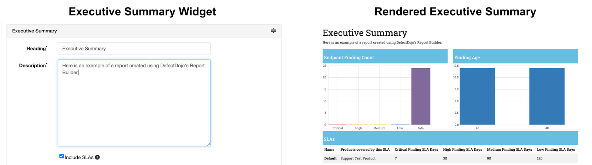This screenshot has height=165, width=592.
Task: Click the Default SLA name cell
Action: tap(330, 158)
